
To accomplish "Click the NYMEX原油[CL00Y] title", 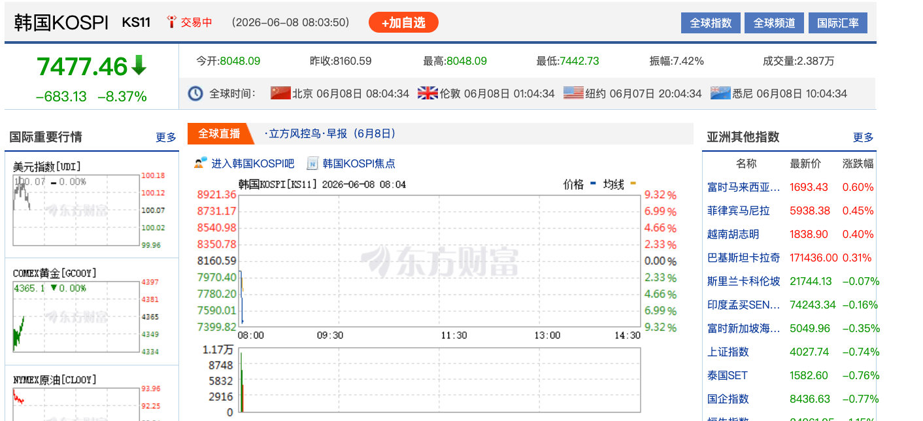I will tap(54, 380).
